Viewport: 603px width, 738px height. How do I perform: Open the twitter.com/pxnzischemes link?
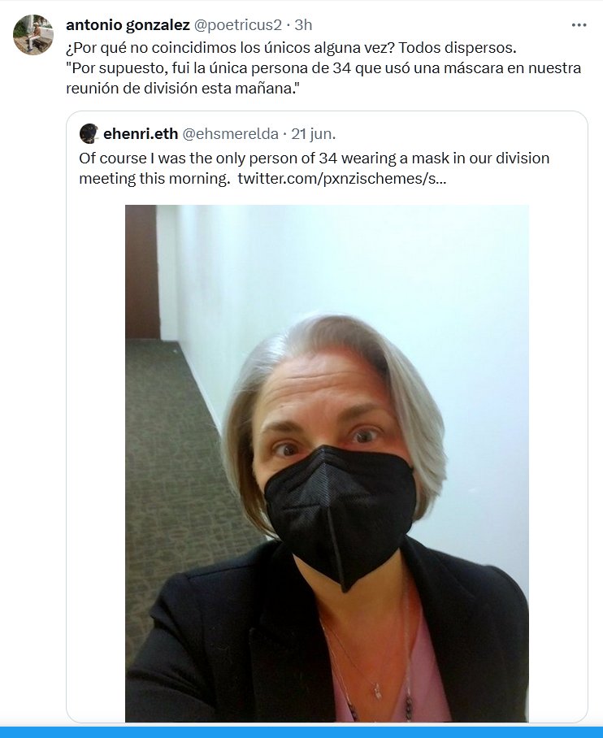pyautogui.click(x=342, y=178)
